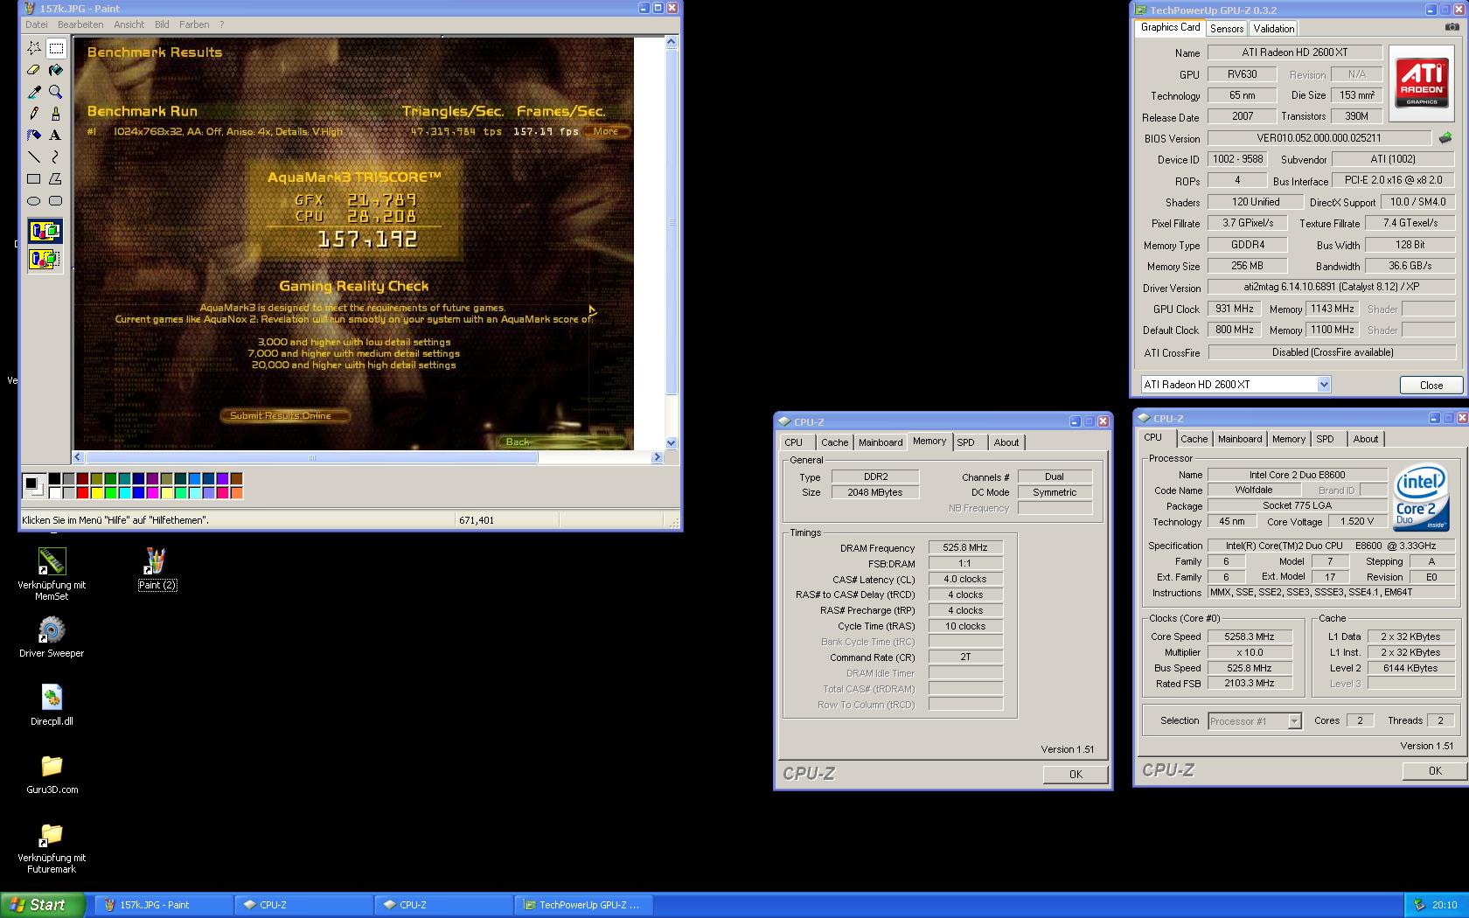Switch to TechPowerUp GPU-Z taskbar button

pos(583,905)
